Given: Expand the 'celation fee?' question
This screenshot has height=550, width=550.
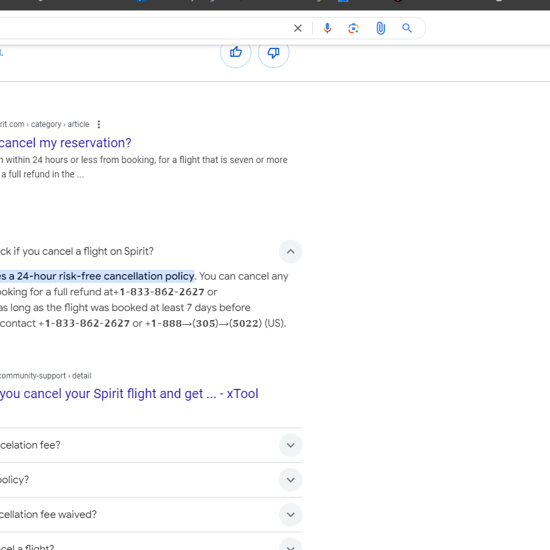Looking at the screenshot, I should (x=291, y=445).
